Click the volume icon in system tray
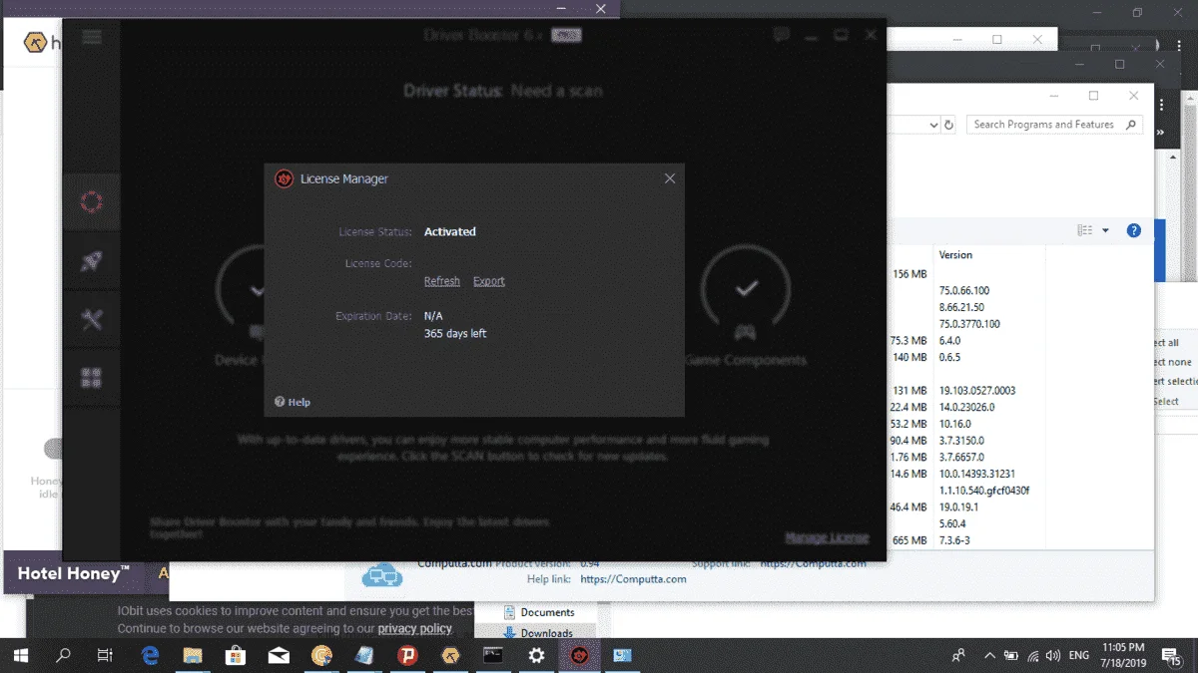The width and height of the screenshot is (1198, 673). [1052, 656]
